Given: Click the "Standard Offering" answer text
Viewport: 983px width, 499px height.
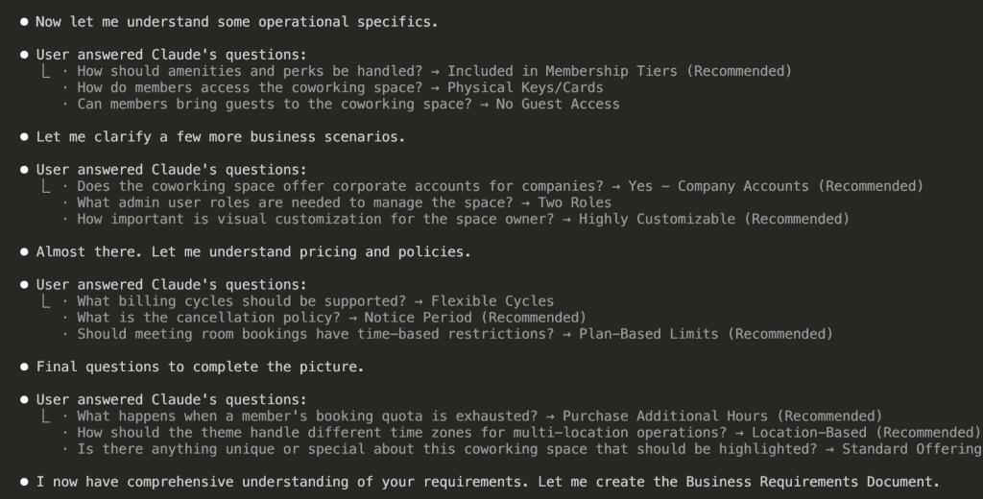Looking at the screenshot, I should tap(911, 449).
